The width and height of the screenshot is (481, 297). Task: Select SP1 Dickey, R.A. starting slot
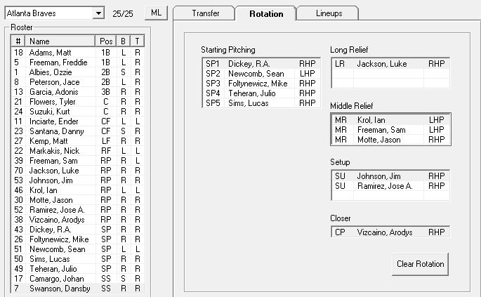click(x=261, y=63)
